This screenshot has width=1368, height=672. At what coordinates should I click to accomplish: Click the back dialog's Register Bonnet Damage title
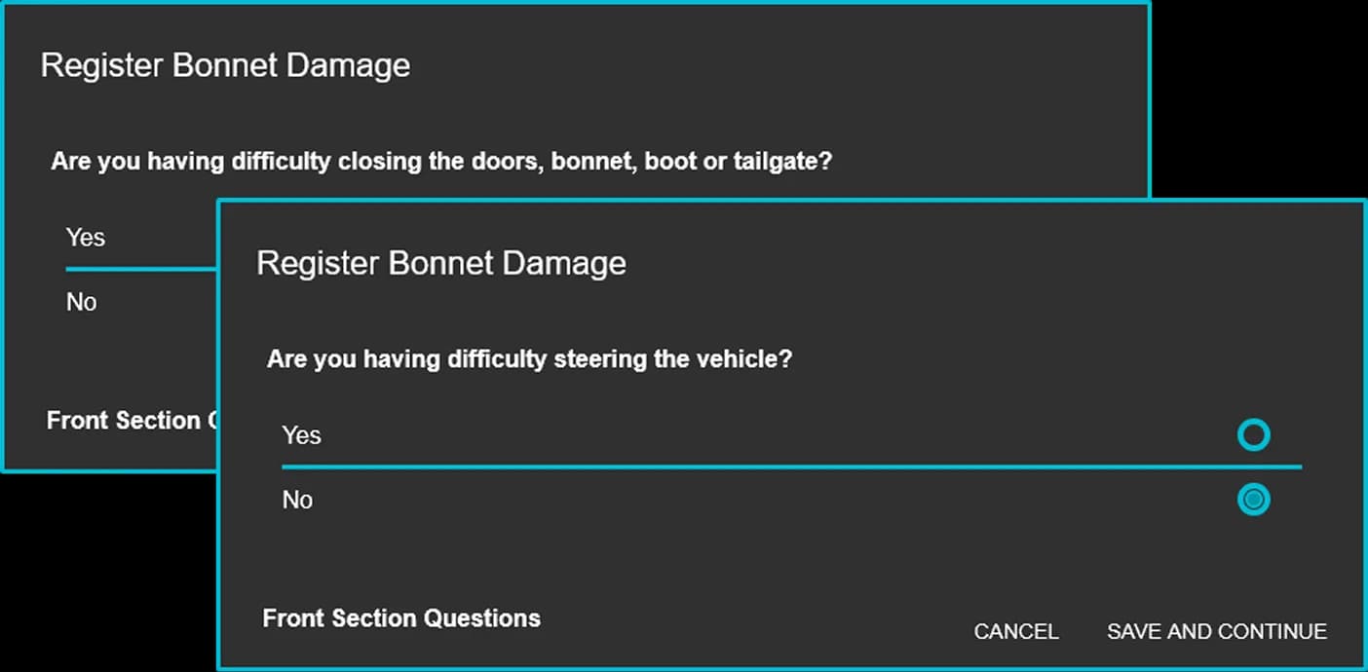[225, 65]
